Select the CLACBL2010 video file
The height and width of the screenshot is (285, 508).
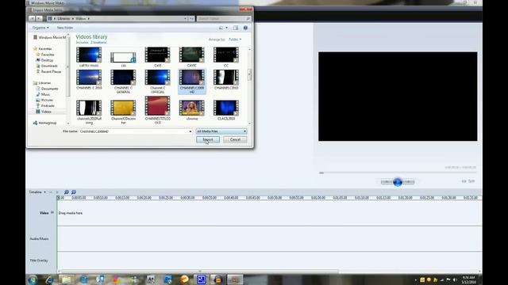coord(226,110)
